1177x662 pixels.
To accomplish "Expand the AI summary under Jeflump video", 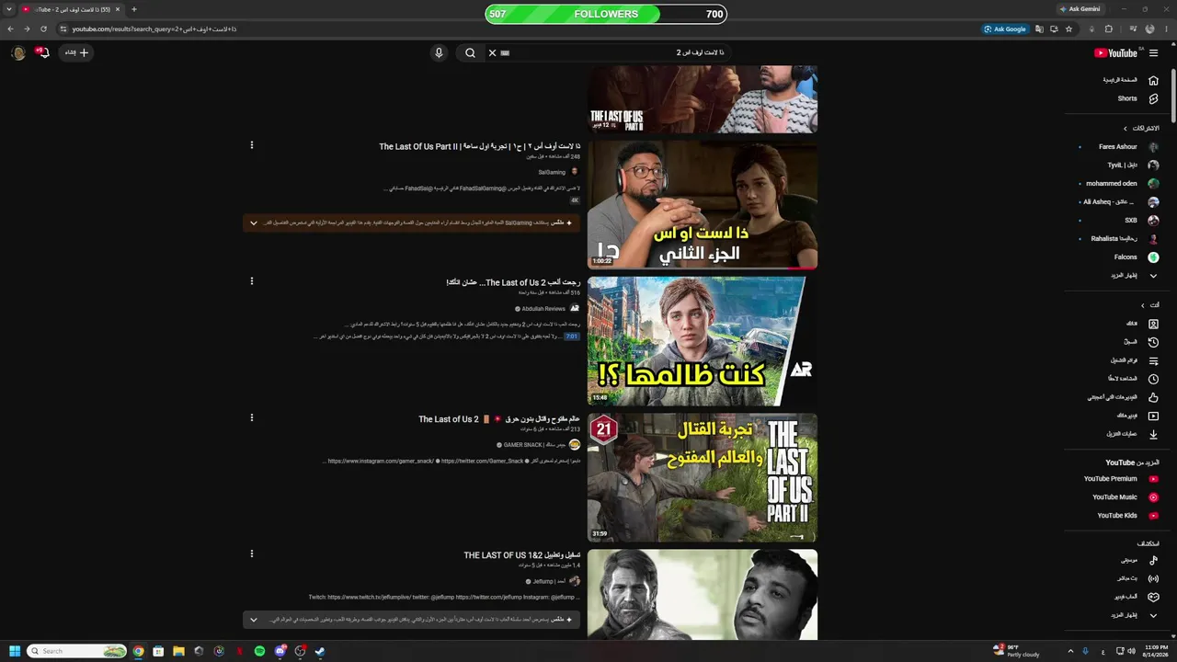I will pyautogui.click(x=254, y=620).
